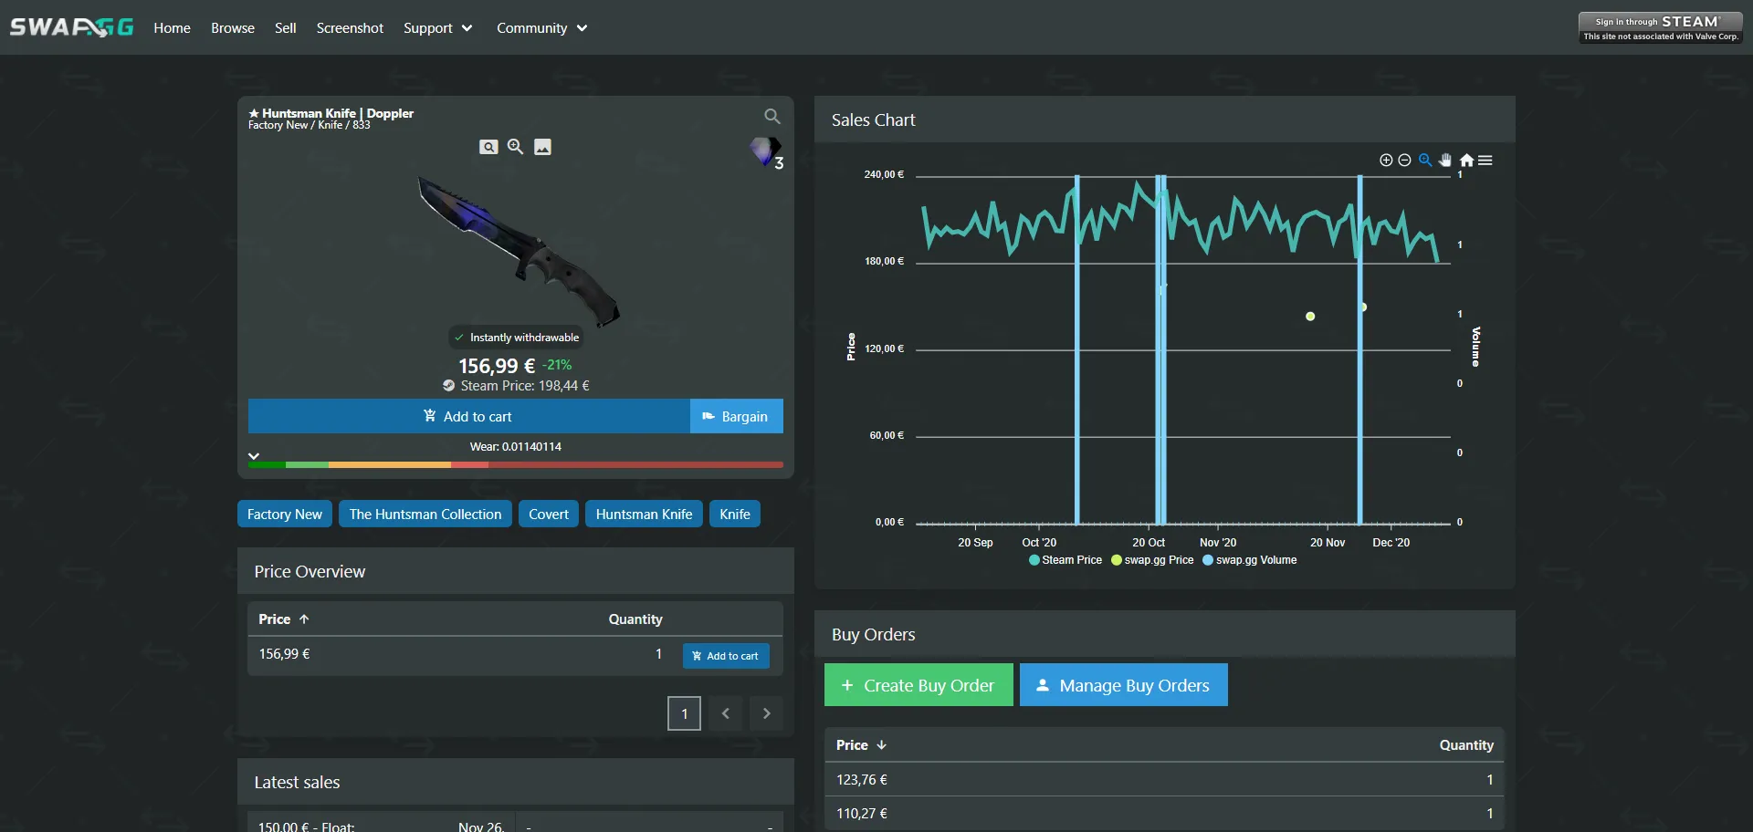Open the Sales Chart hamburger menu

[1485, 161]
